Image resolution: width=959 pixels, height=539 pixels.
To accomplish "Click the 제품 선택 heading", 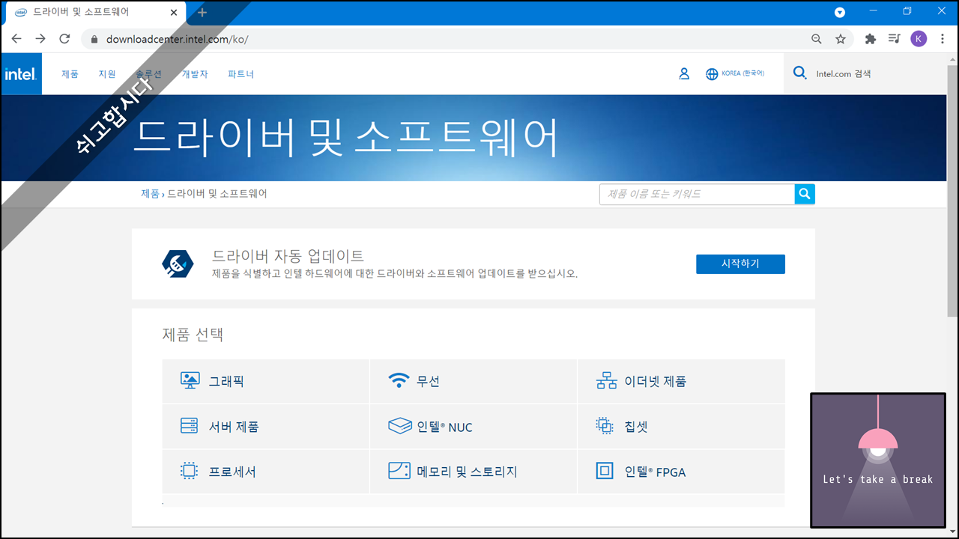I will [193, 335].
